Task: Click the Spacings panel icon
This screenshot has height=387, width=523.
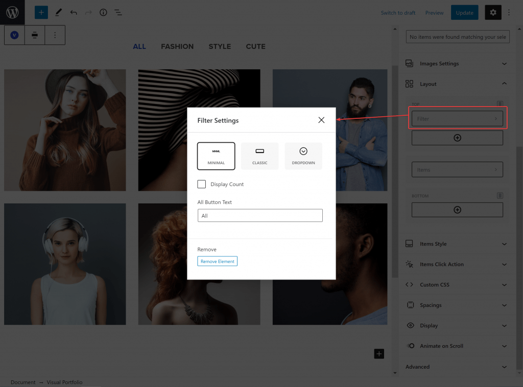Action: coord(410,305)
